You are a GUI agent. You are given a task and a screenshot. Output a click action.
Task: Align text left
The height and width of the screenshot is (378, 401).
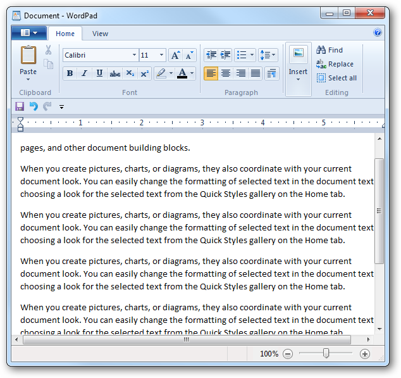[211, 73]
